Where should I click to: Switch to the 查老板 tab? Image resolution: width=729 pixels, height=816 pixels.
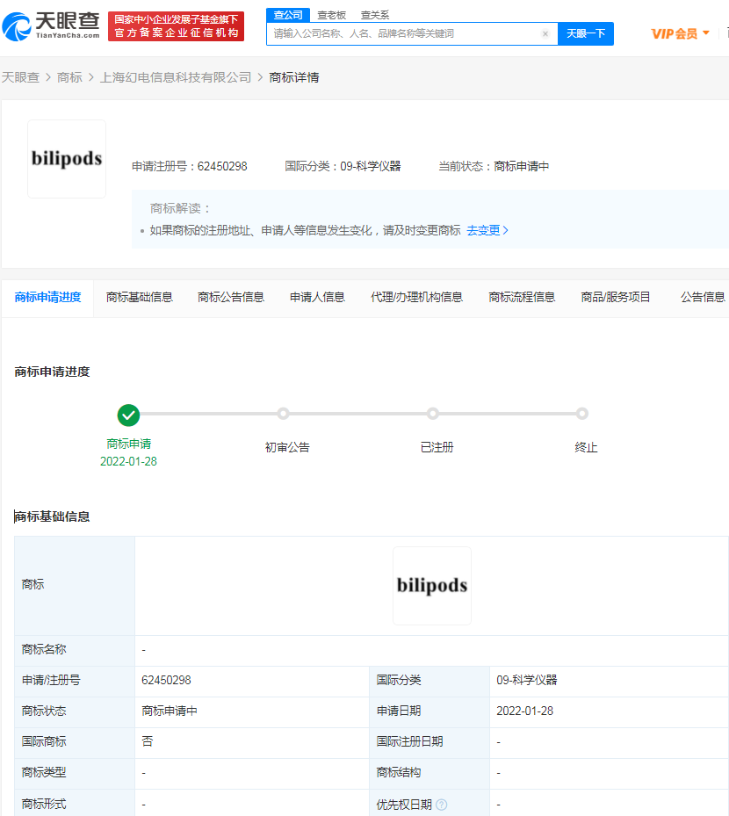tap(331, 15)
